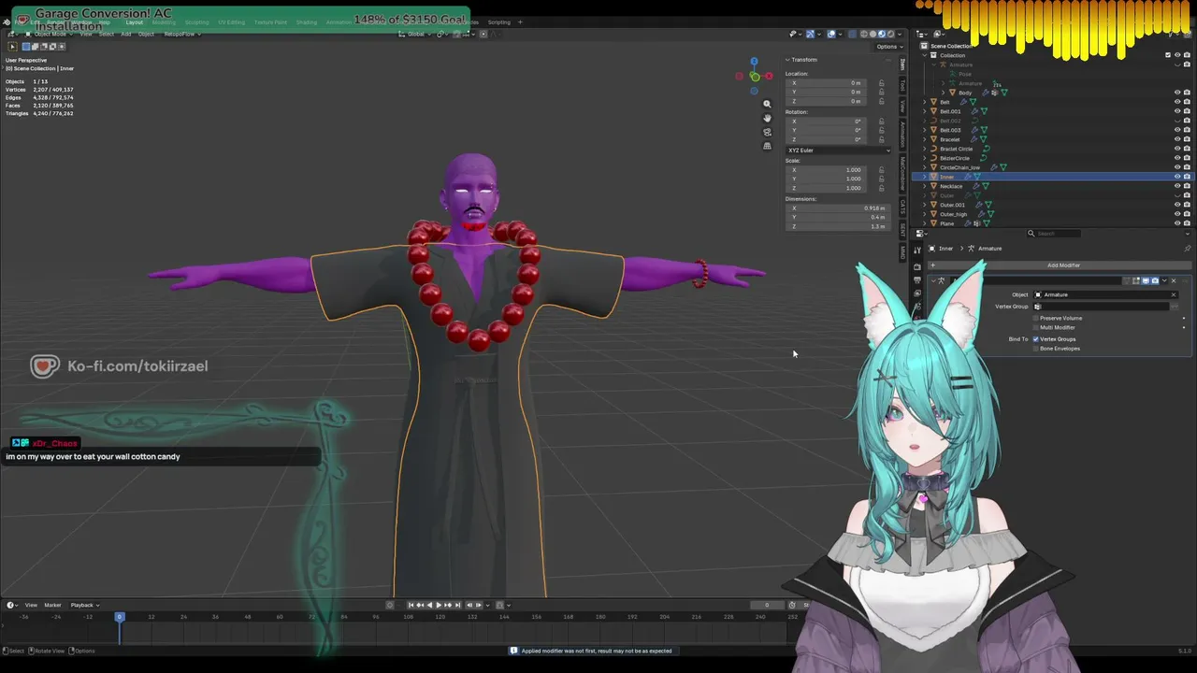Open the shading options dropdown arrow
Viewport: 1197px width, 673px height.
(901, 35)
